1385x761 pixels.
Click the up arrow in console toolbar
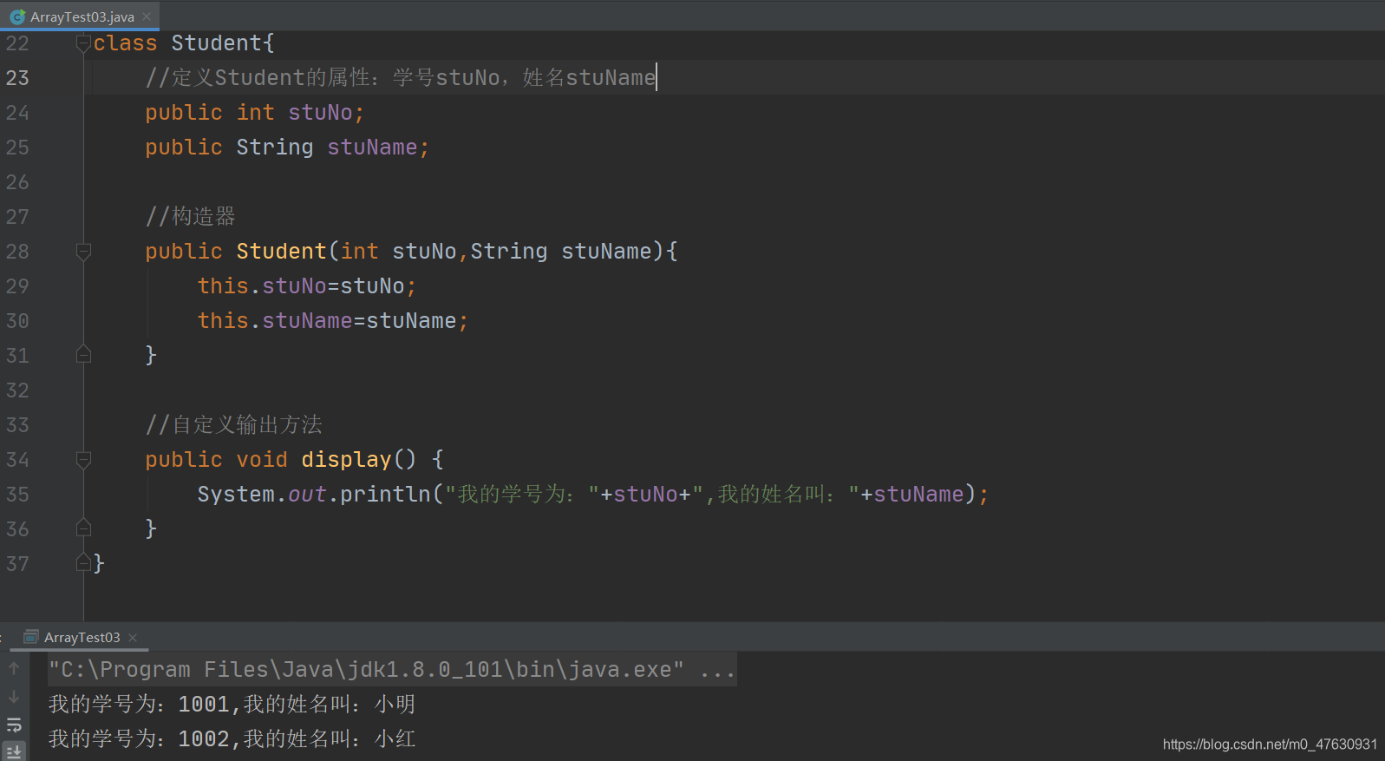click(x=14, y=668)
